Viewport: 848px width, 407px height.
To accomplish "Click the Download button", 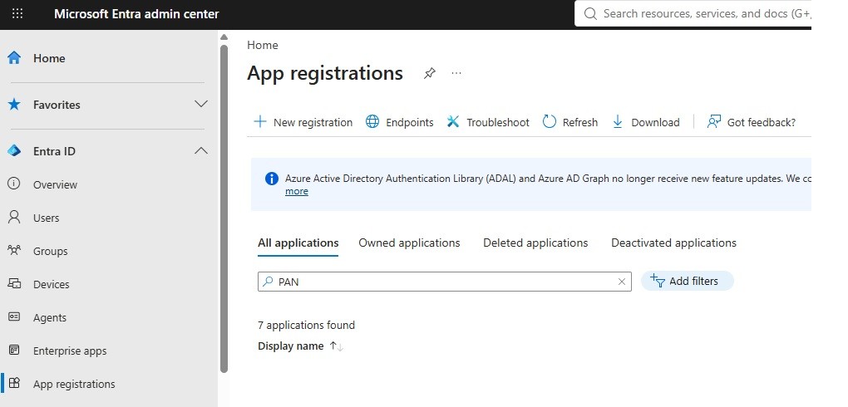I will click(x=646, y=122).
